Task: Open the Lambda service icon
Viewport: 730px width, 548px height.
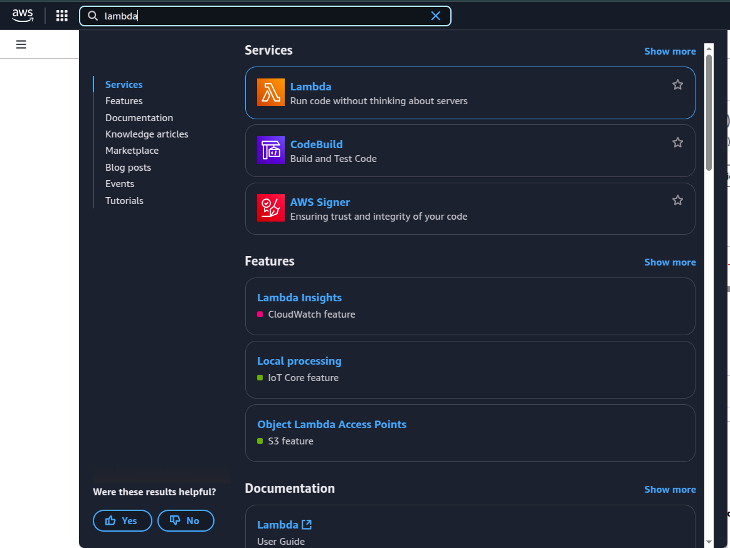Action: point(270,93)
